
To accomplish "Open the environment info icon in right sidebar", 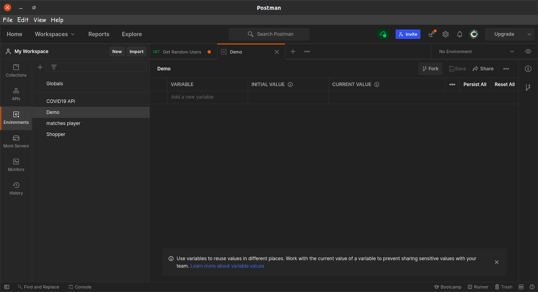I will (528, 69).
